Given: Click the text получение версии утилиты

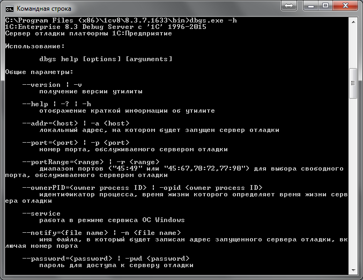Looking at the screenshot, I should pos(91,92).
